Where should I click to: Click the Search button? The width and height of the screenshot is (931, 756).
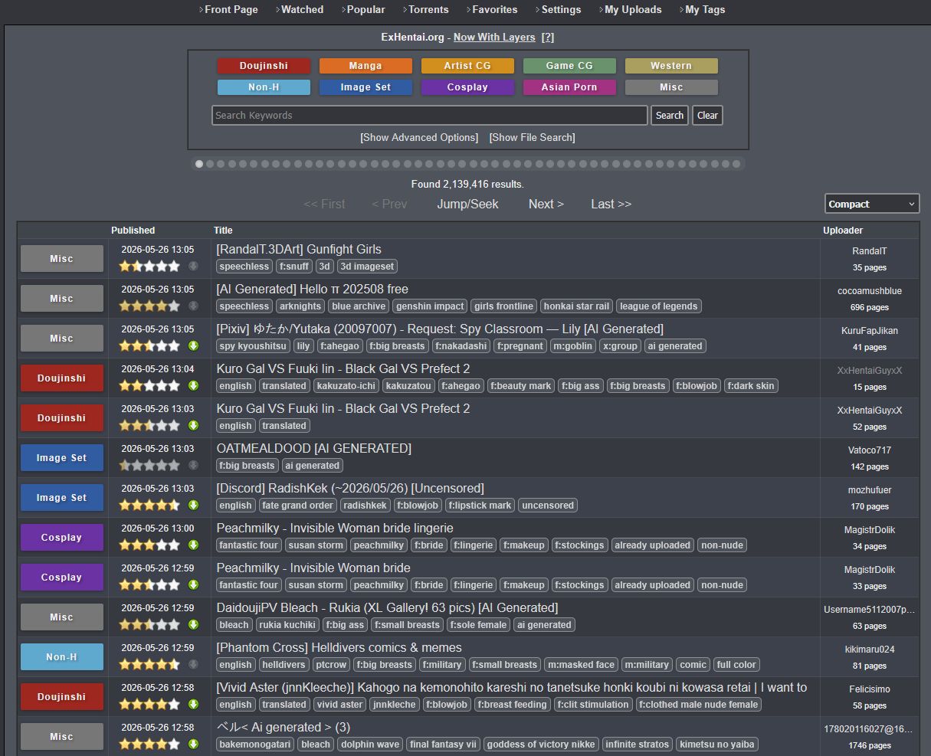pyautogui.click(x=670, y=116)
